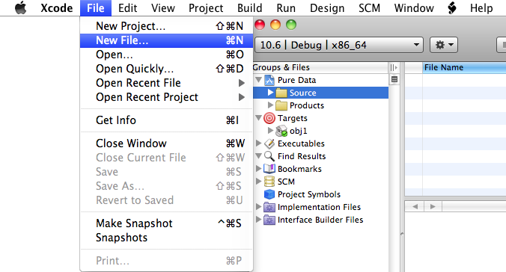Select the obj1 target icon
Screen dimensions: 506x272
pos(281,131)
